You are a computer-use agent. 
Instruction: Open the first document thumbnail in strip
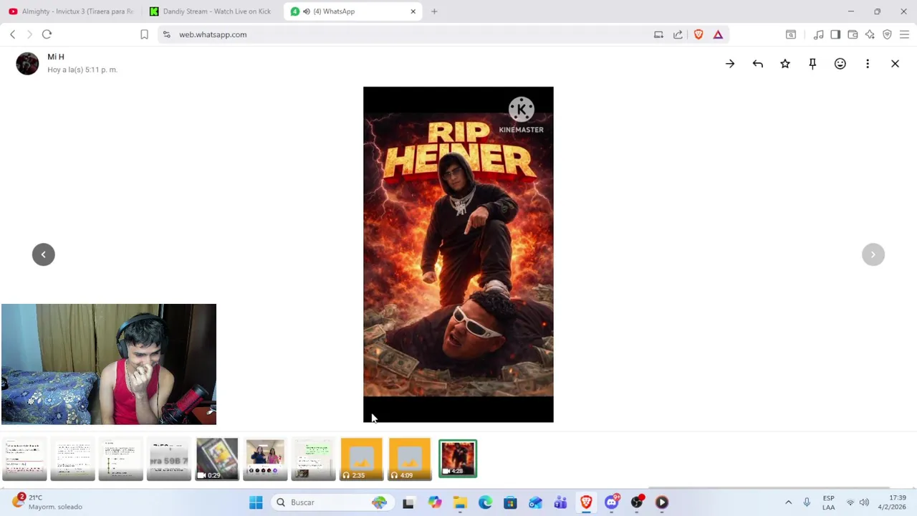(x=24, y=459)
